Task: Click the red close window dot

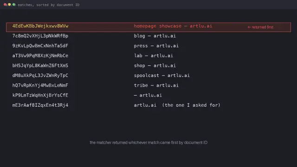Action: coord(5,5)
